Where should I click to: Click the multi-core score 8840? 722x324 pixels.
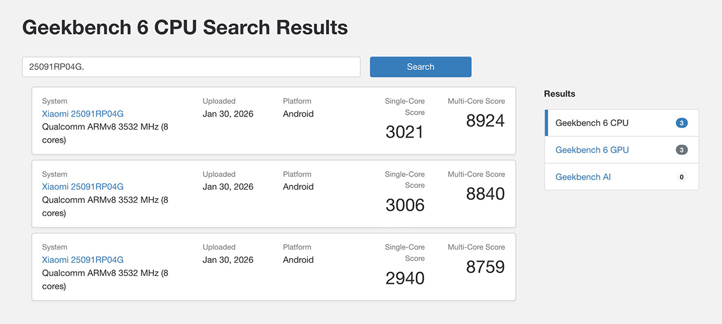coord(485,194)
